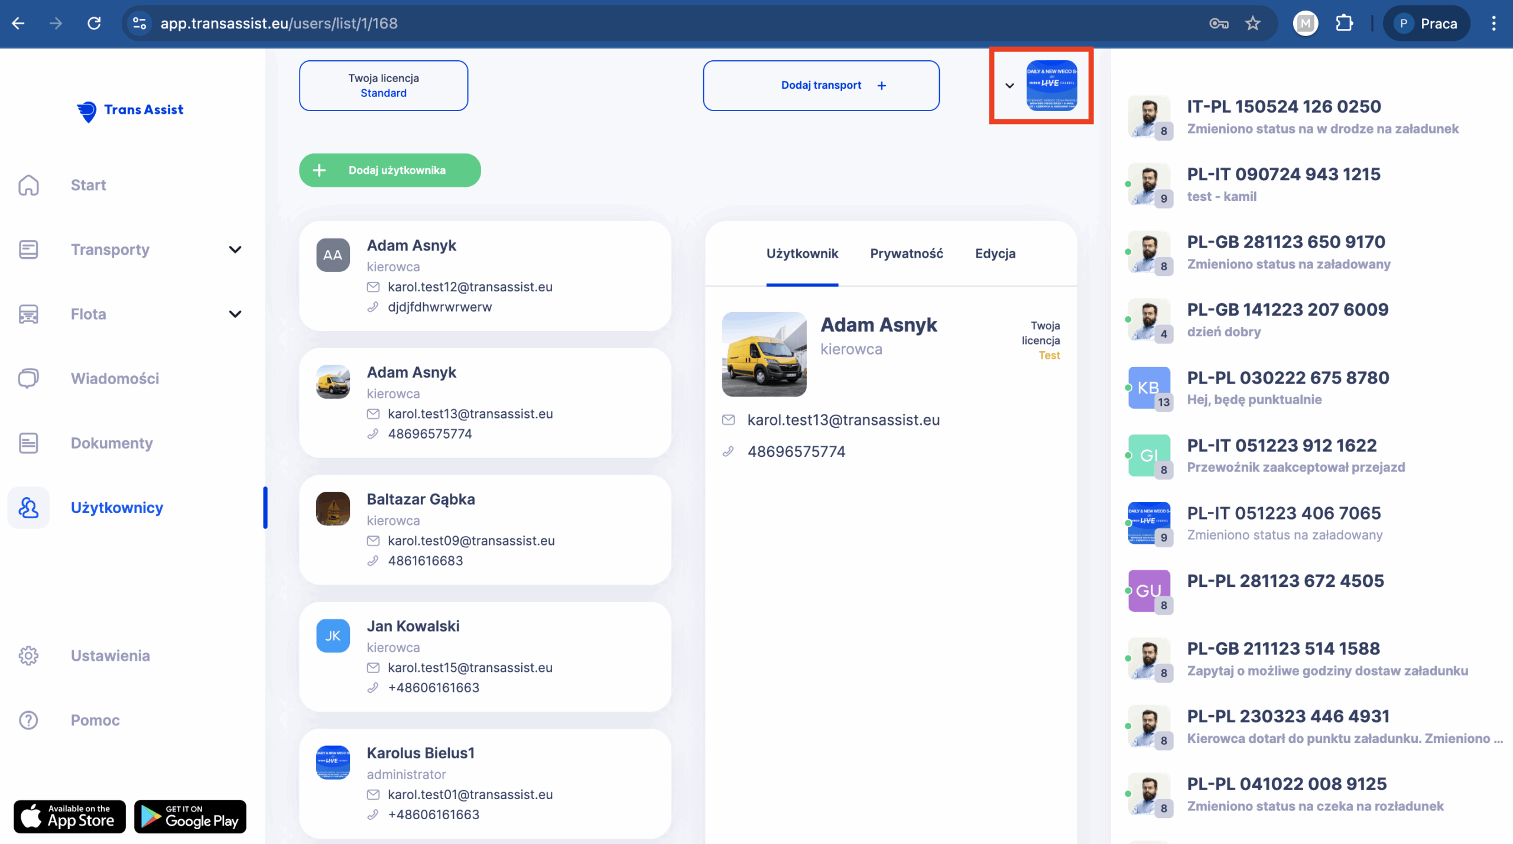Viewport: 1513px width, 844px height.
Task: Expand the Transporty submenu chevron
Action: point(235,249)
